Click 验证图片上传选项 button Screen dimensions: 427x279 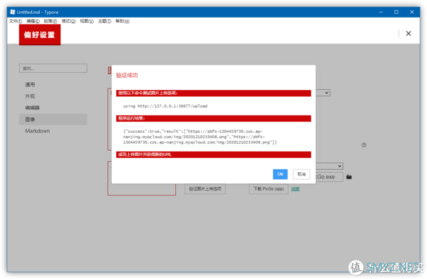pyautogui.click(x=205, y=189)
